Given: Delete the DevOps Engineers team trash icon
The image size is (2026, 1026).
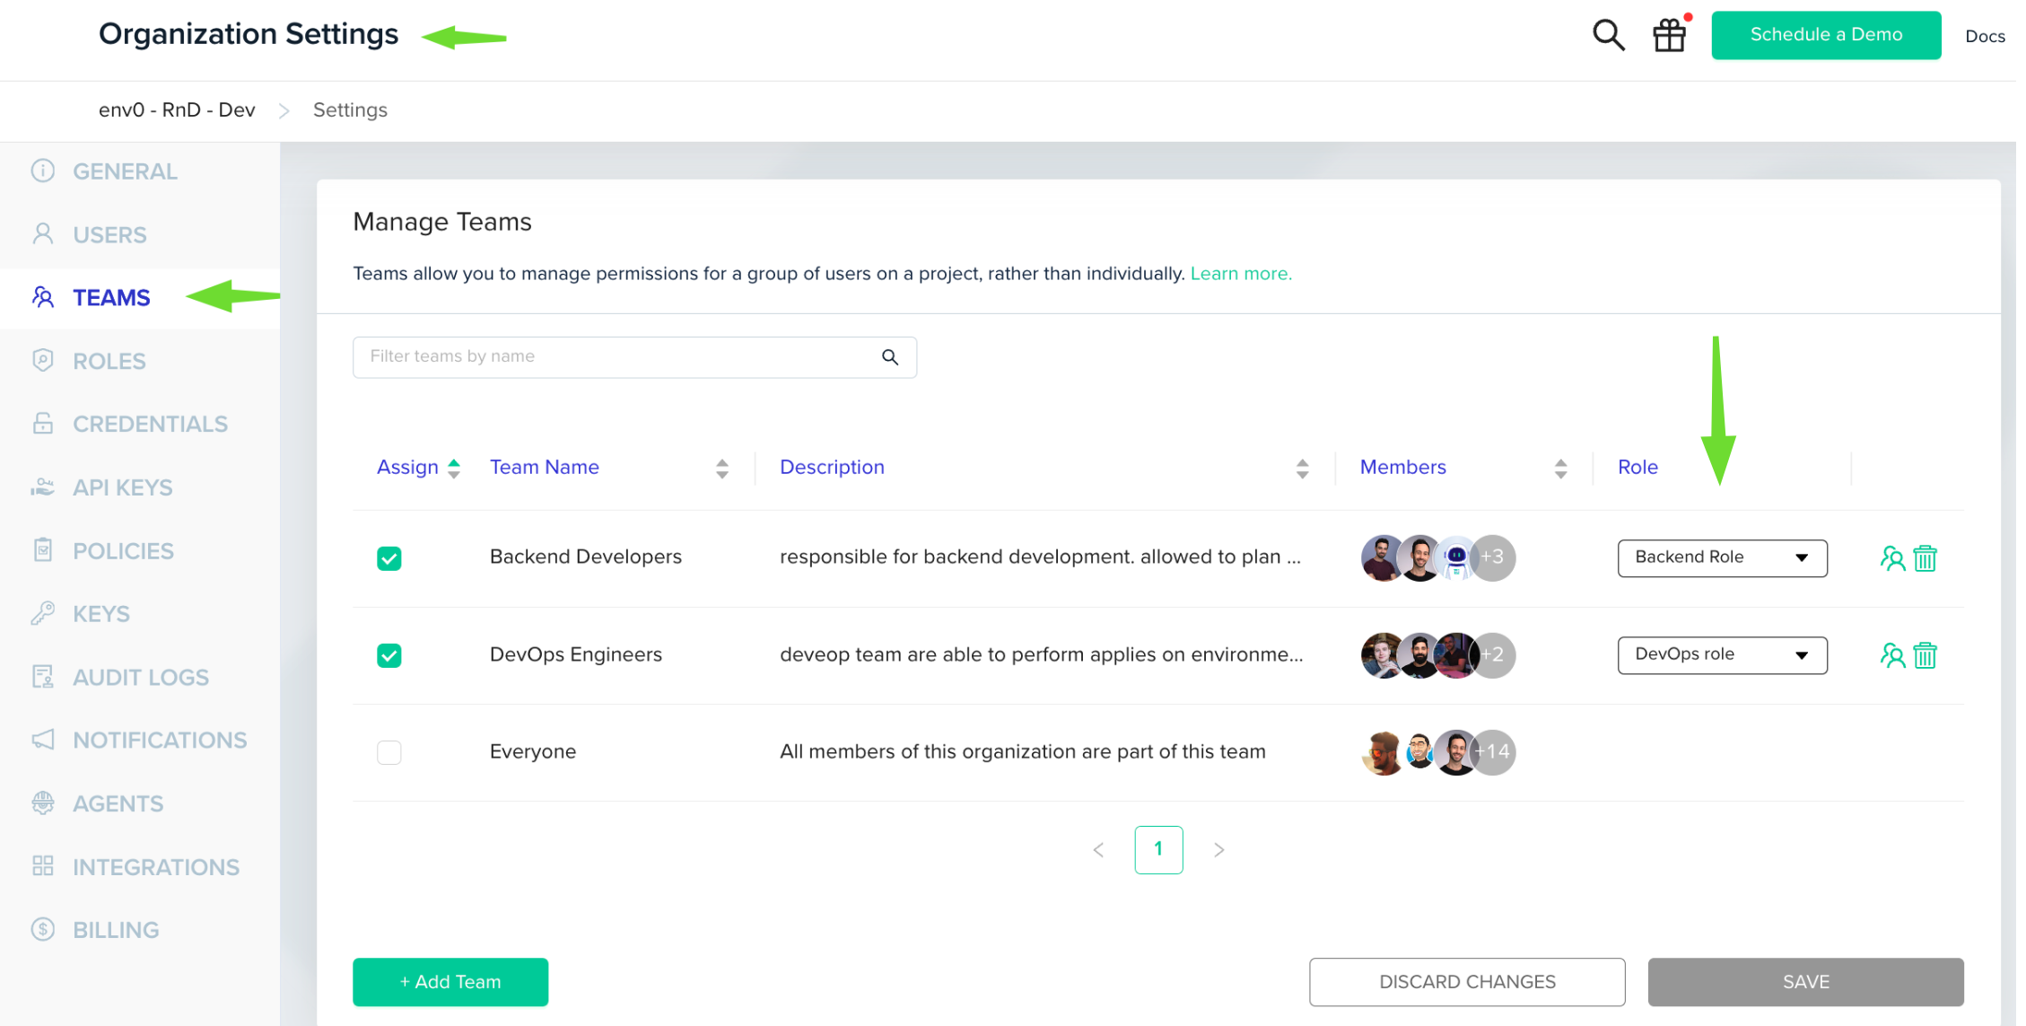Looking at the screenshot, I should coord(1925,655).
